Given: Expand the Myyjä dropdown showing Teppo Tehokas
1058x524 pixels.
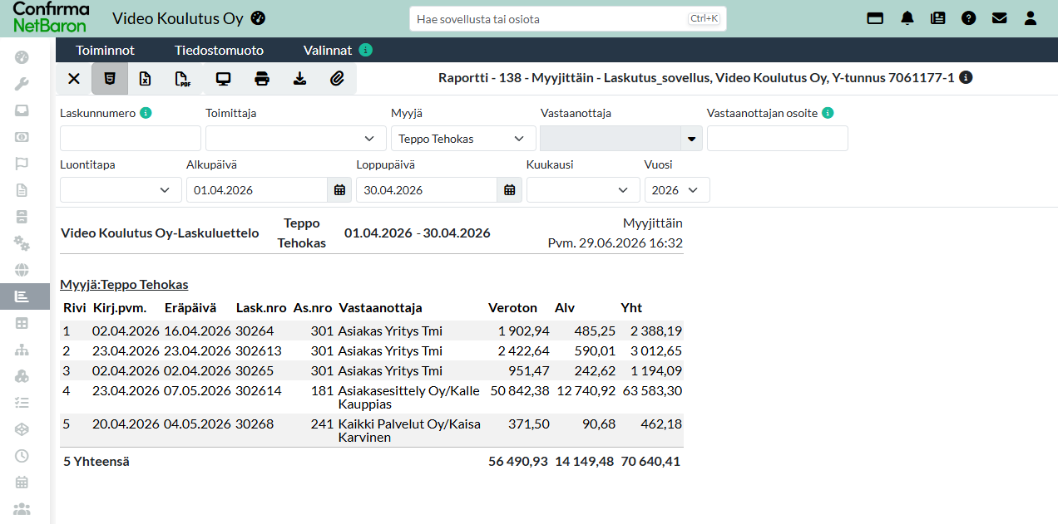Looking at the screenshot, I should pos(463,139).
